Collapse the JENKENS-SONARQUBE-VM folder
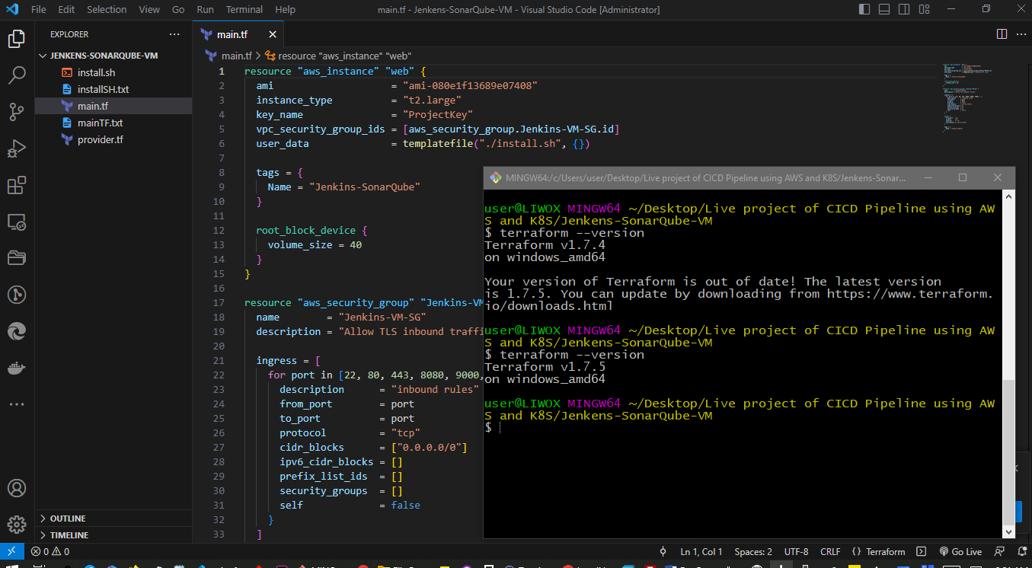 (104, 56)
